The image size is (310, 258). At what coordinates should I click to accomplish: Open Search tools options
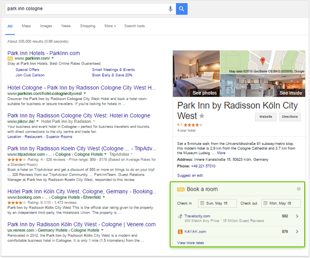(134, 26)
